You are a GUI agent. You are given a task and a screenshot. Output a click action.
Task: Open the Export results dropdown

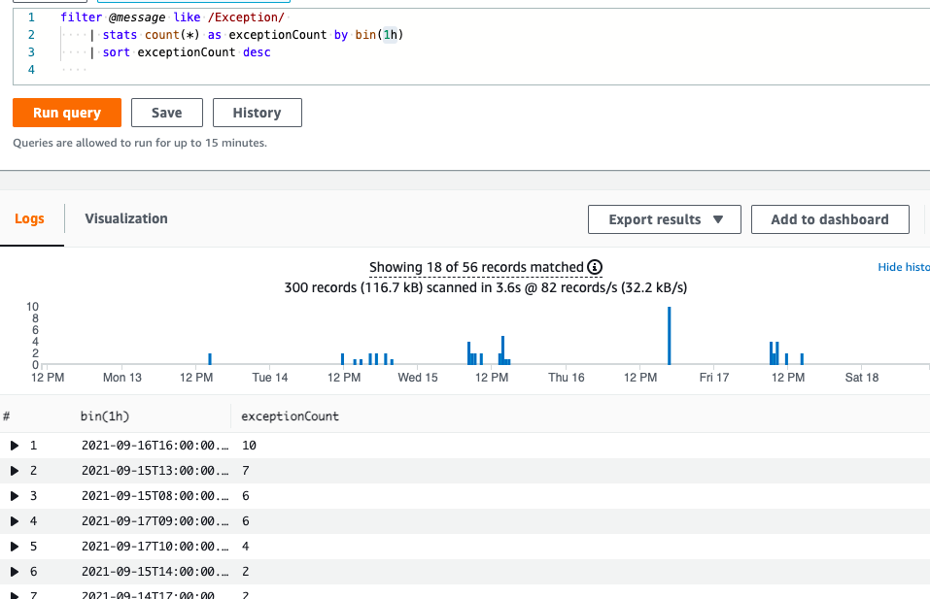pyautogui.click(x=665, y=219)
